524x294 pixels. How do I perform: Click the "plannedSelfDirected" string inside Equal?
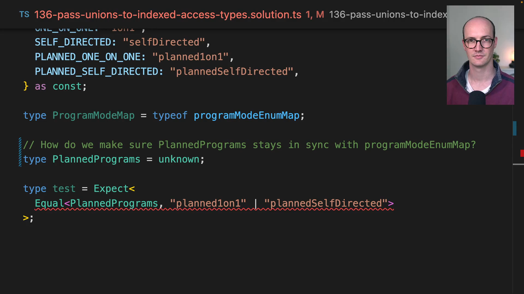pos(325,204)
